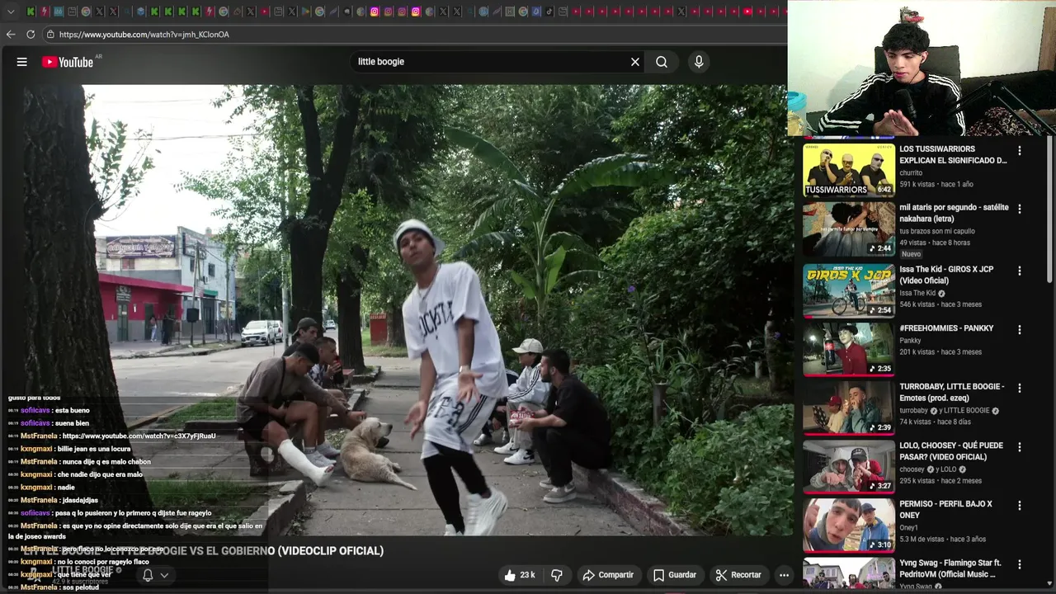Open title 'Issa The Kid - GIROS X JCP'
The width and height of the screenshot is (1056, 594).
946,275
